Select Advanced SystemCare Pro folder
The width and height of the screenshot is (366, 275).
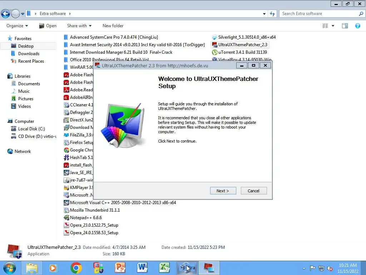[x=114, y=37]
